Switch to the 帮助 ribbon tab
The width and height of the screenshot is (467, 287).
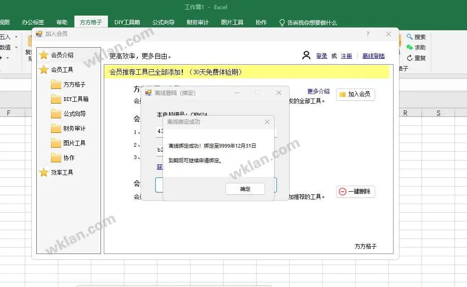(x=62, y=22)
